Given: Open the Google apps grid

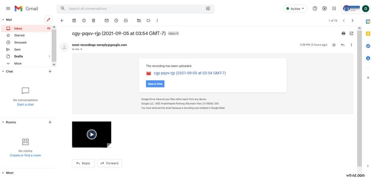Looking at the screenshot, I should [x=334, y=9].
